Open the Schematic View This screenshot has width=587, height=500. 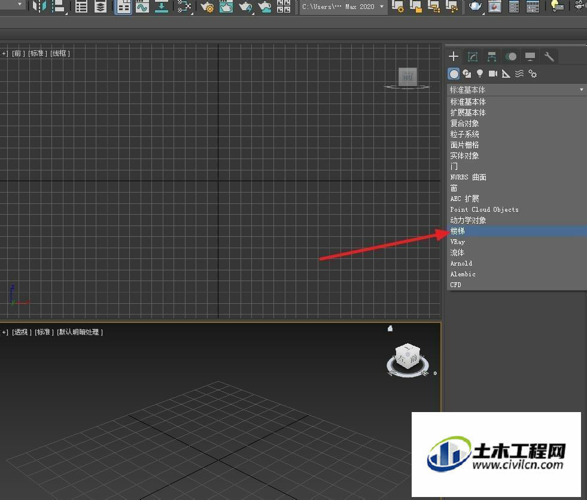pyautogui.click(x=184, y=7)
